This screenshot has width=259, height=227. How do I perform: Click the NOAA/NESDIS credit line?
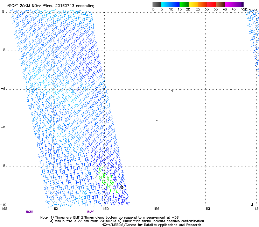[x=151, y=225]
